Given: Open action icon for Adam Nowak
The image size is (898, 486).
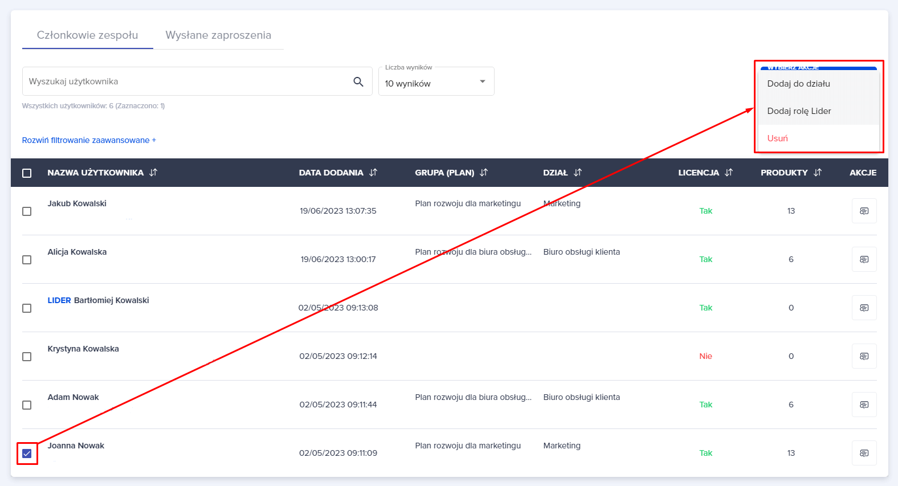Looking at the screenshot, I should [x=864, y=405].
